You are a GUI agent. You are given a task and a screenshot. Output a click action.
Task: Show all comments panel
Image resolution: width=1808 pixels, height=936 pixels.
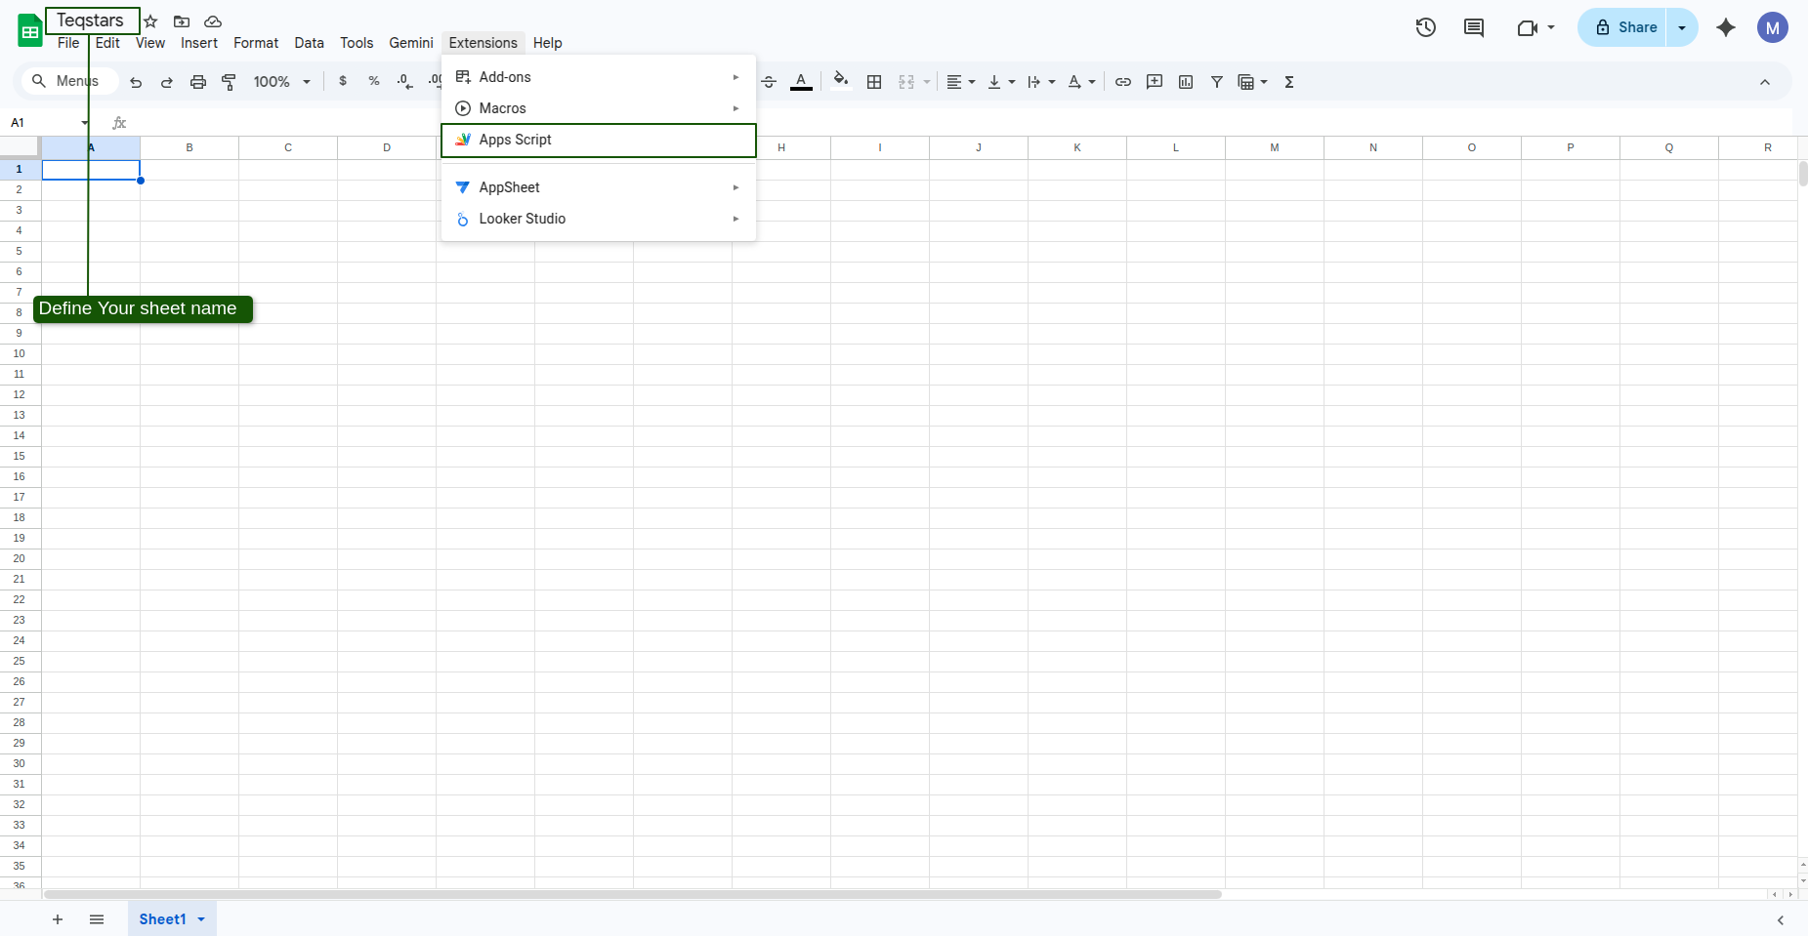point(1474,27)
